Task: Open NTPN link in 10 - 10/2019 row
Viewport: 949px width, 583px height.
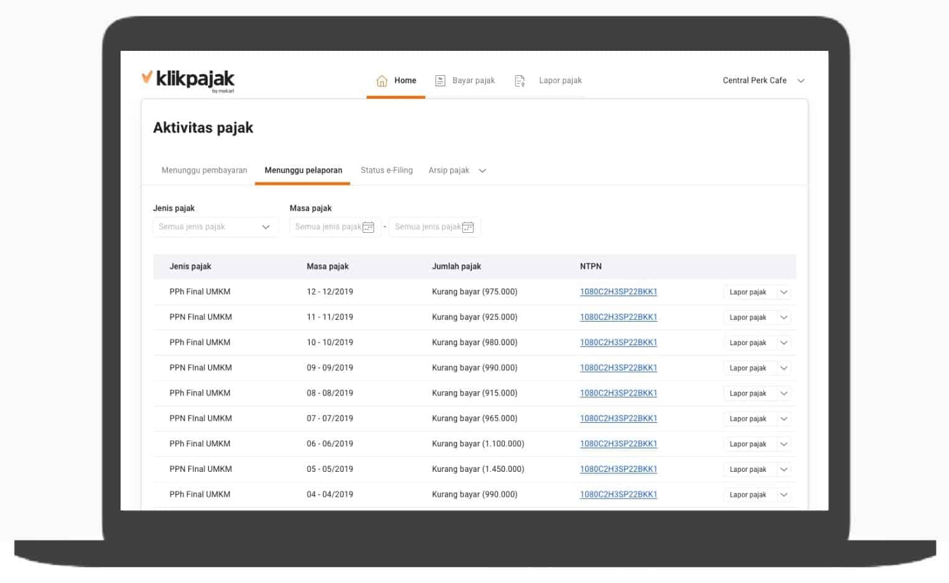Action: click(619, 343)
